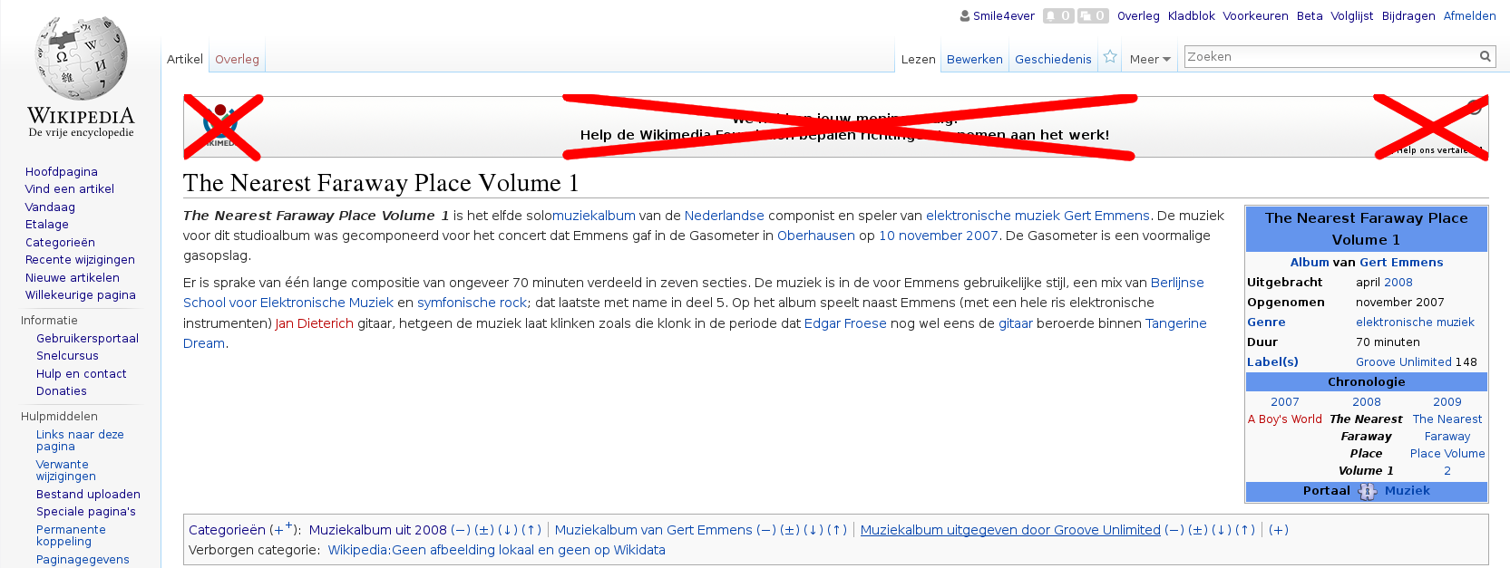Click (↓) next to Muziekalbum van Gert Emmens
This screenshot has width=1510, height=568.
pos(813,530)
